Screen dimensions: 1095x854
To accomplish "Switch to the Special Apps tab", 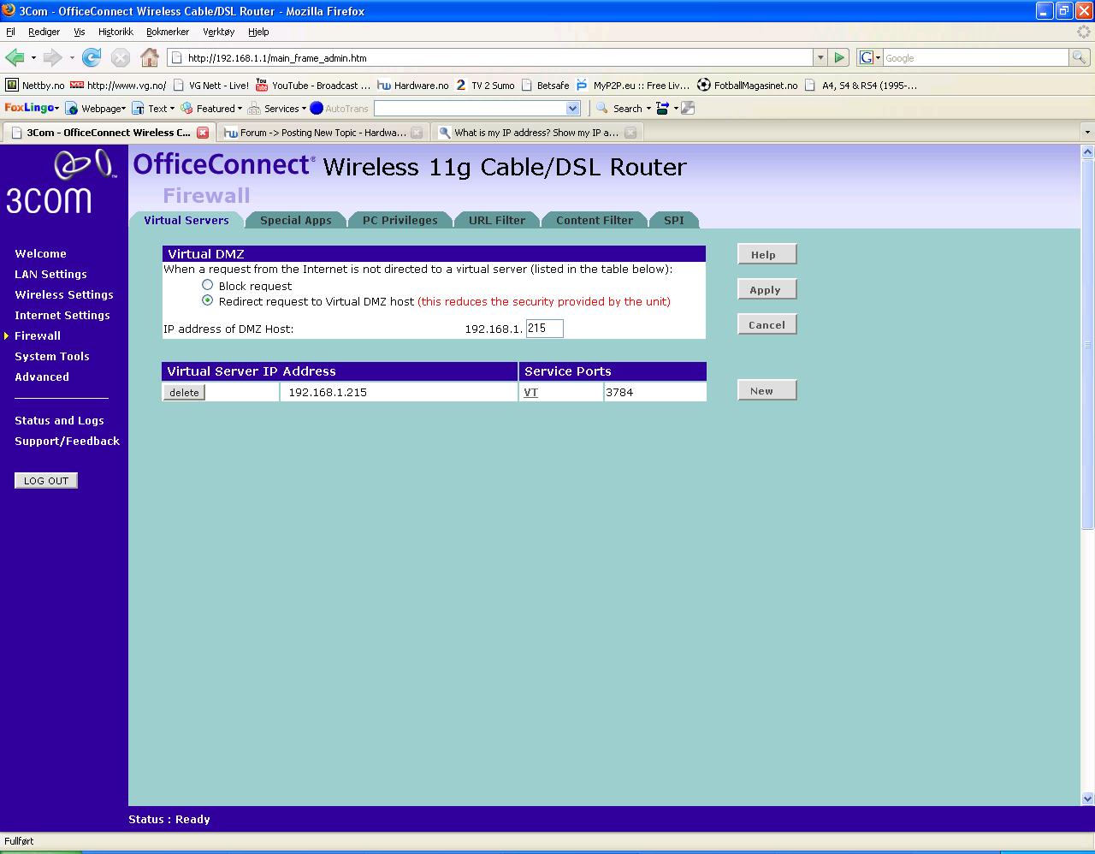I will tap(295, 220).
